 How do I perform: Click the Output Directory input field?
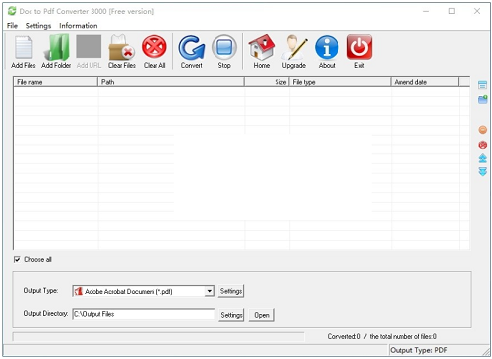[x=144, y=314]
